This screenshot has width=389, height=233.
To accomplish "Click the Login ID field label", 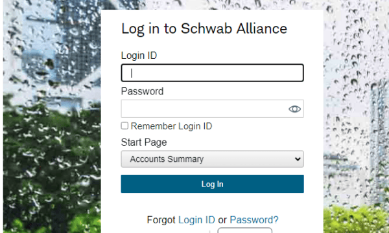I will click(139, 56).
